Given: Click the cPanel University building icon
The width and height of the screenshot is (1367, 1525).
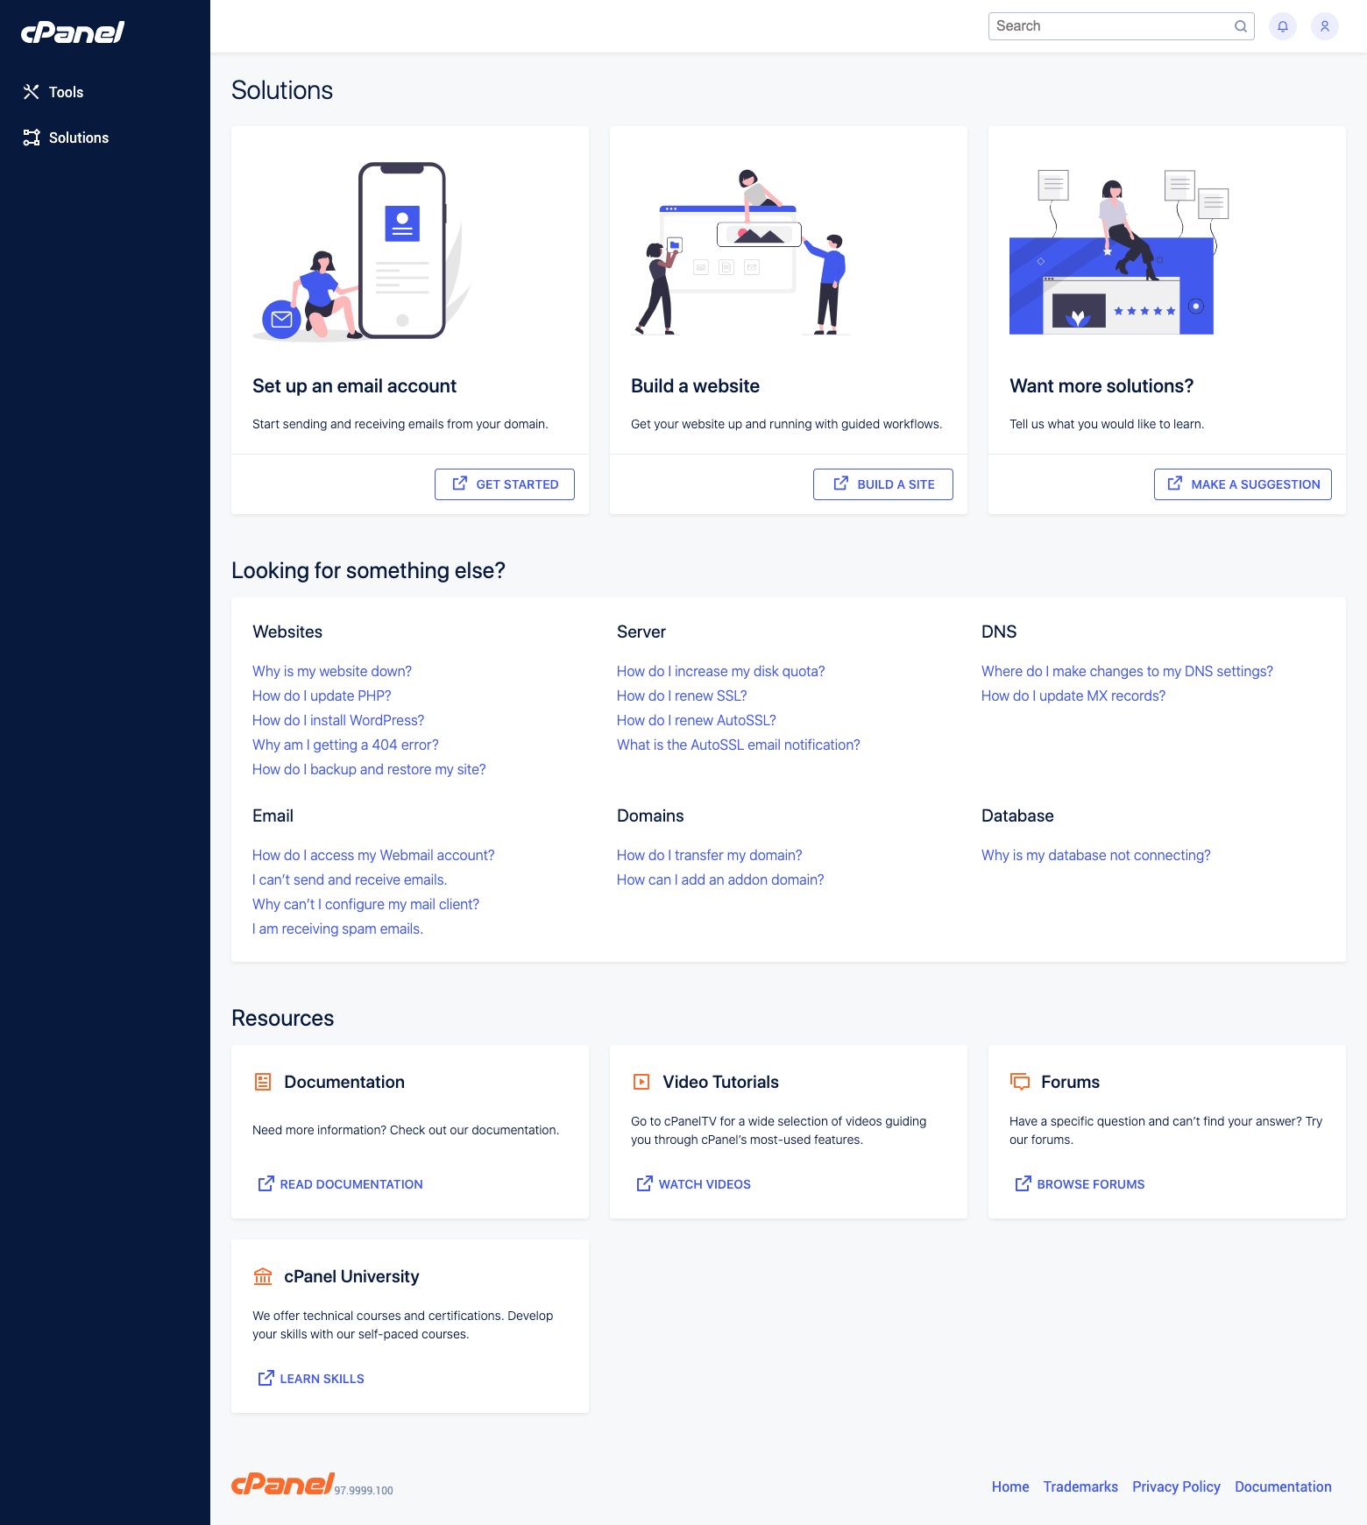Looking at the screenshot, I should 263,1276.
